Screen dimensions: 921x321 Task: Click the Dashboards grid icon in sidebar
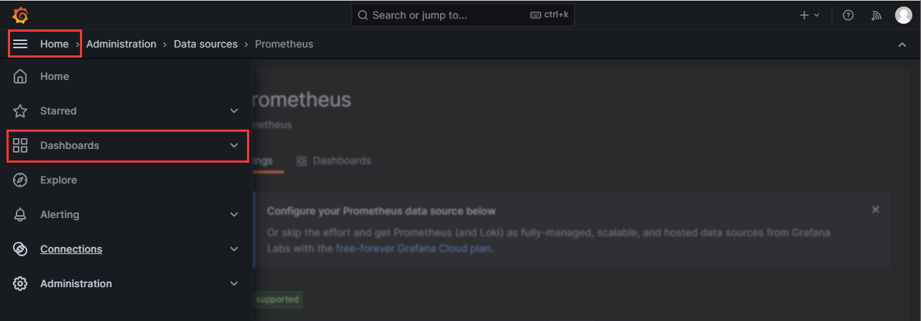click(20, 145)
